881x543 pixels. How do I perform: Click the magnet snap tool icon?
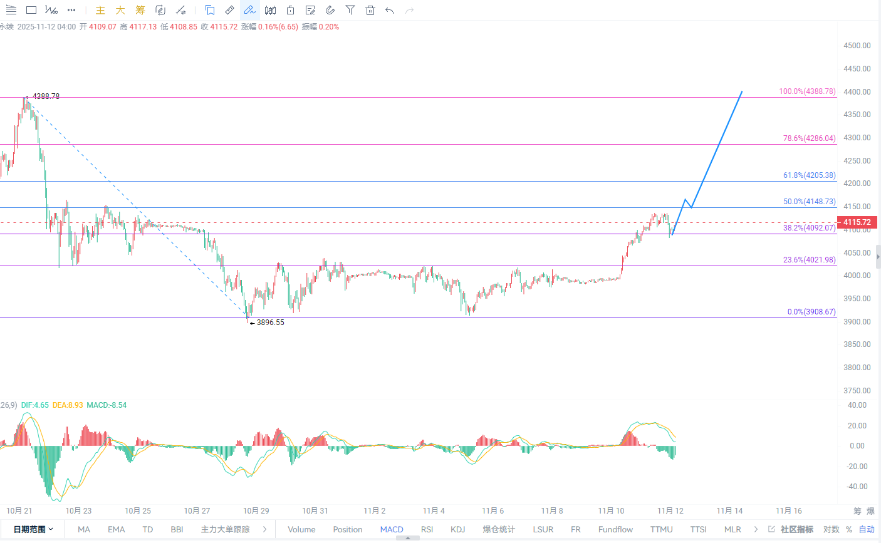(330, 10)
